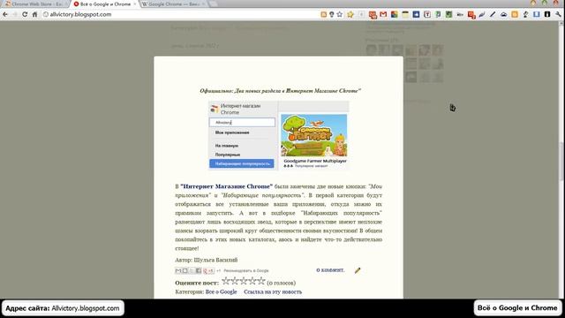Open the wrench settings menu
Viewport: 565px width, 318px height.
click(558, 14)
